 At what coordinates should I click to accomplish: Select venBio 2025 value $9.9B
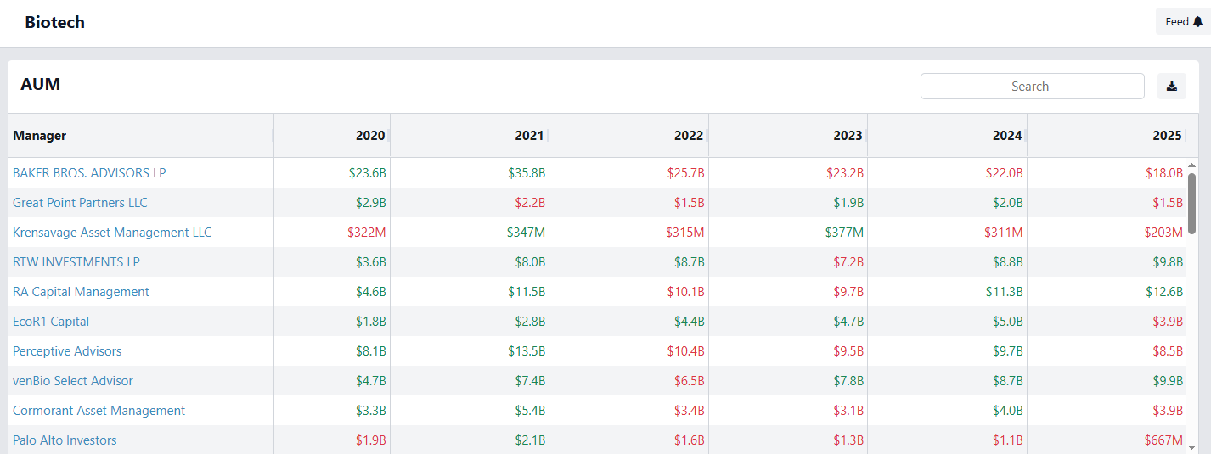(x=1168, y=380)
